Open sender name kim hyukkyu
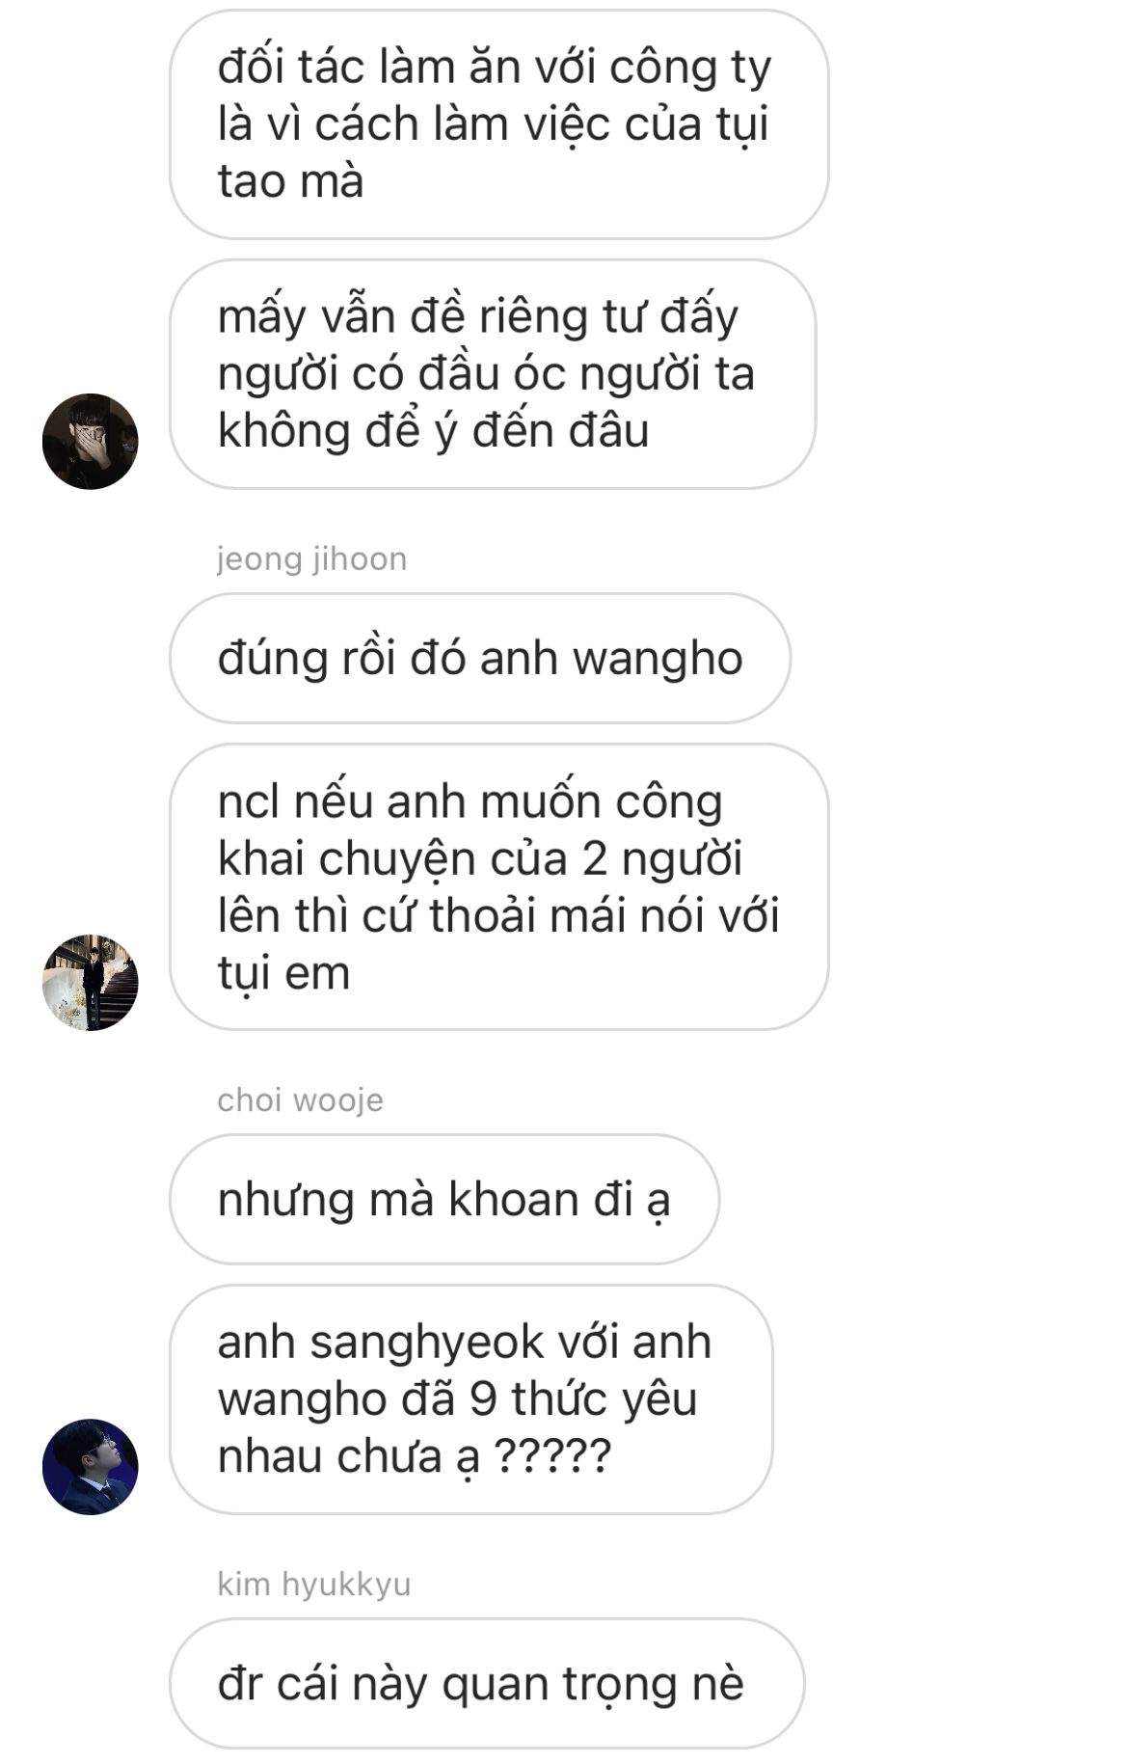Viewport: 1128px width, 1764px height. point(313,1584)
